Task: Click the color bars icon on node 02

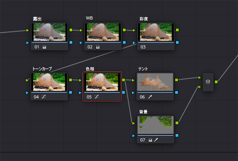Action: (x=98, y=47)
